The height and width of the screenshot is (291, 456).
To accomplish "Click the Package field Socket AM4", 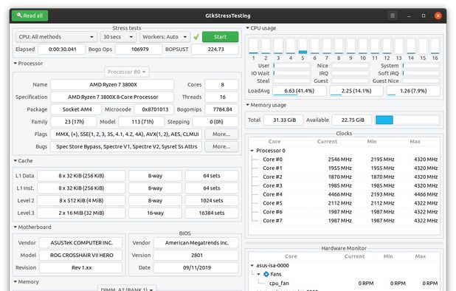I will [x=76, y=109].
